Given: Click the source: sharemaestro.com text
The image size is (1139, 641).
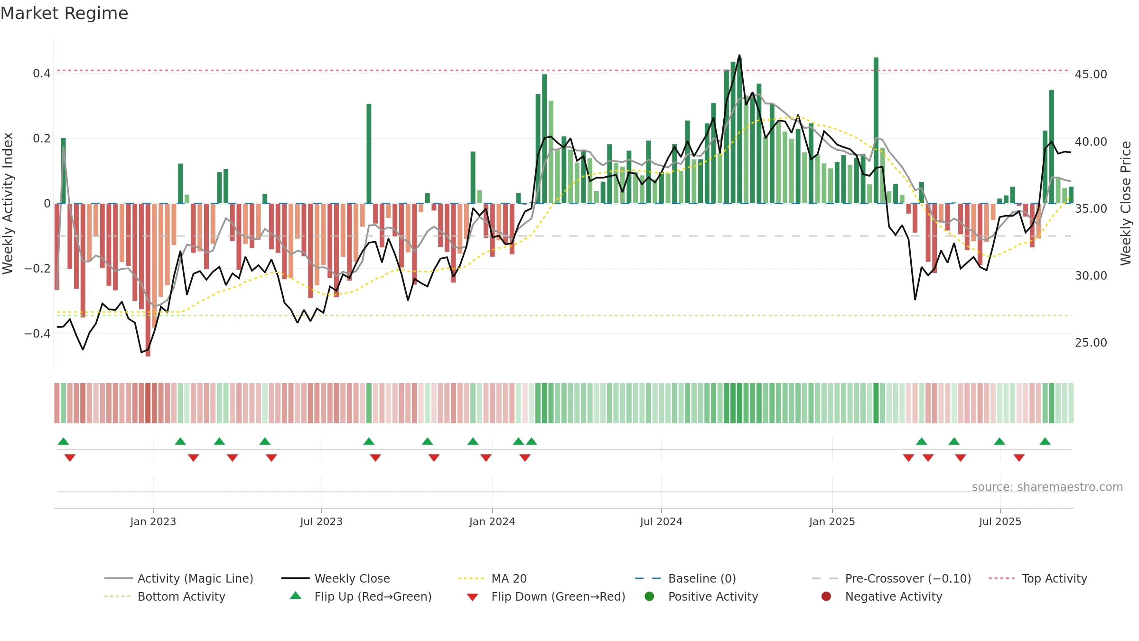Looking at the screenshot, I should point(1047,487).
